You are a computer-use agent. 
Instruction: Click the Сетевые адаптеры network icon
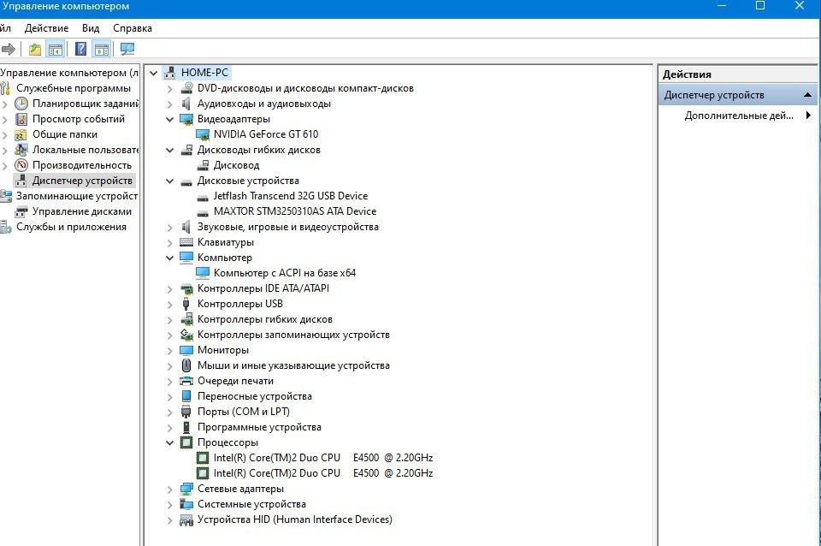point(186,489)
